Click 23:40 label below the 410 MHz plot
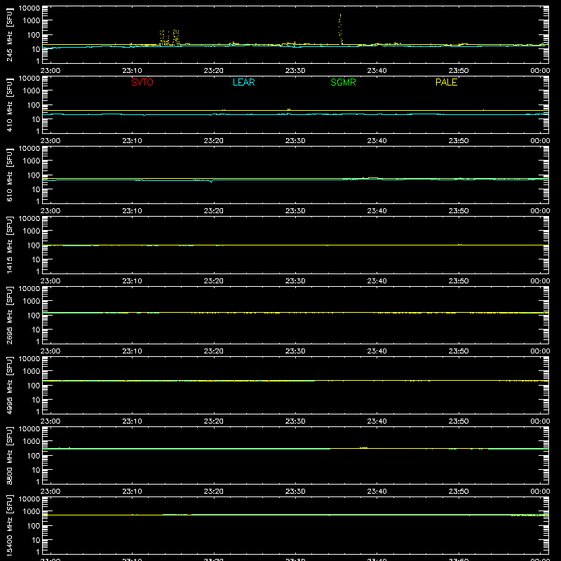The height and width of the screenshot is (561, 561). [x=377, y=141]
